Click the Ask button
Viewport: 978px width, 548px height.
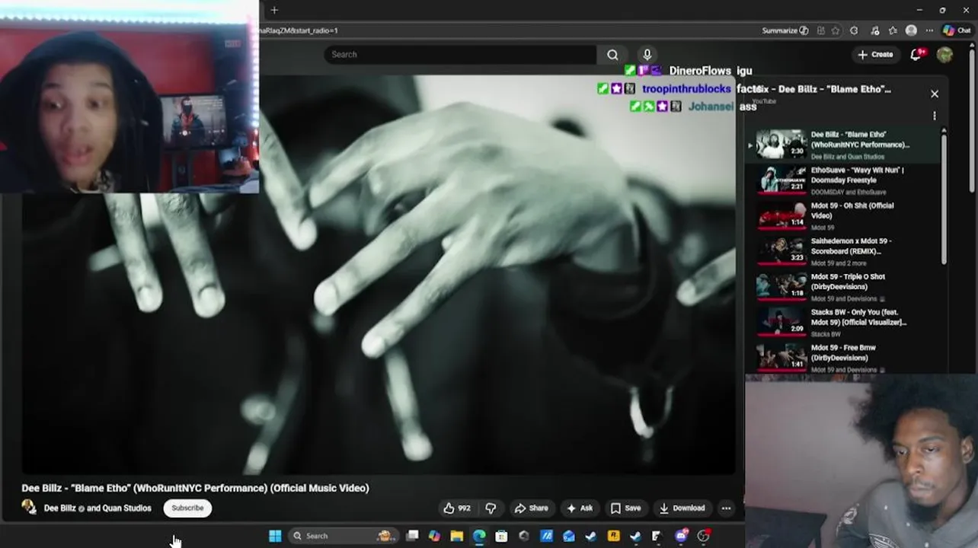[x=580, y=508]
